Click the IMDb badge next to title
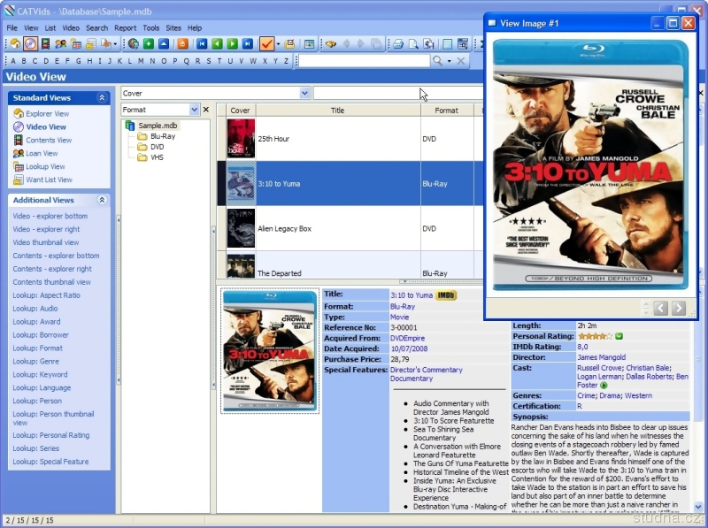The image size is (708, 528). pos(446,295)
